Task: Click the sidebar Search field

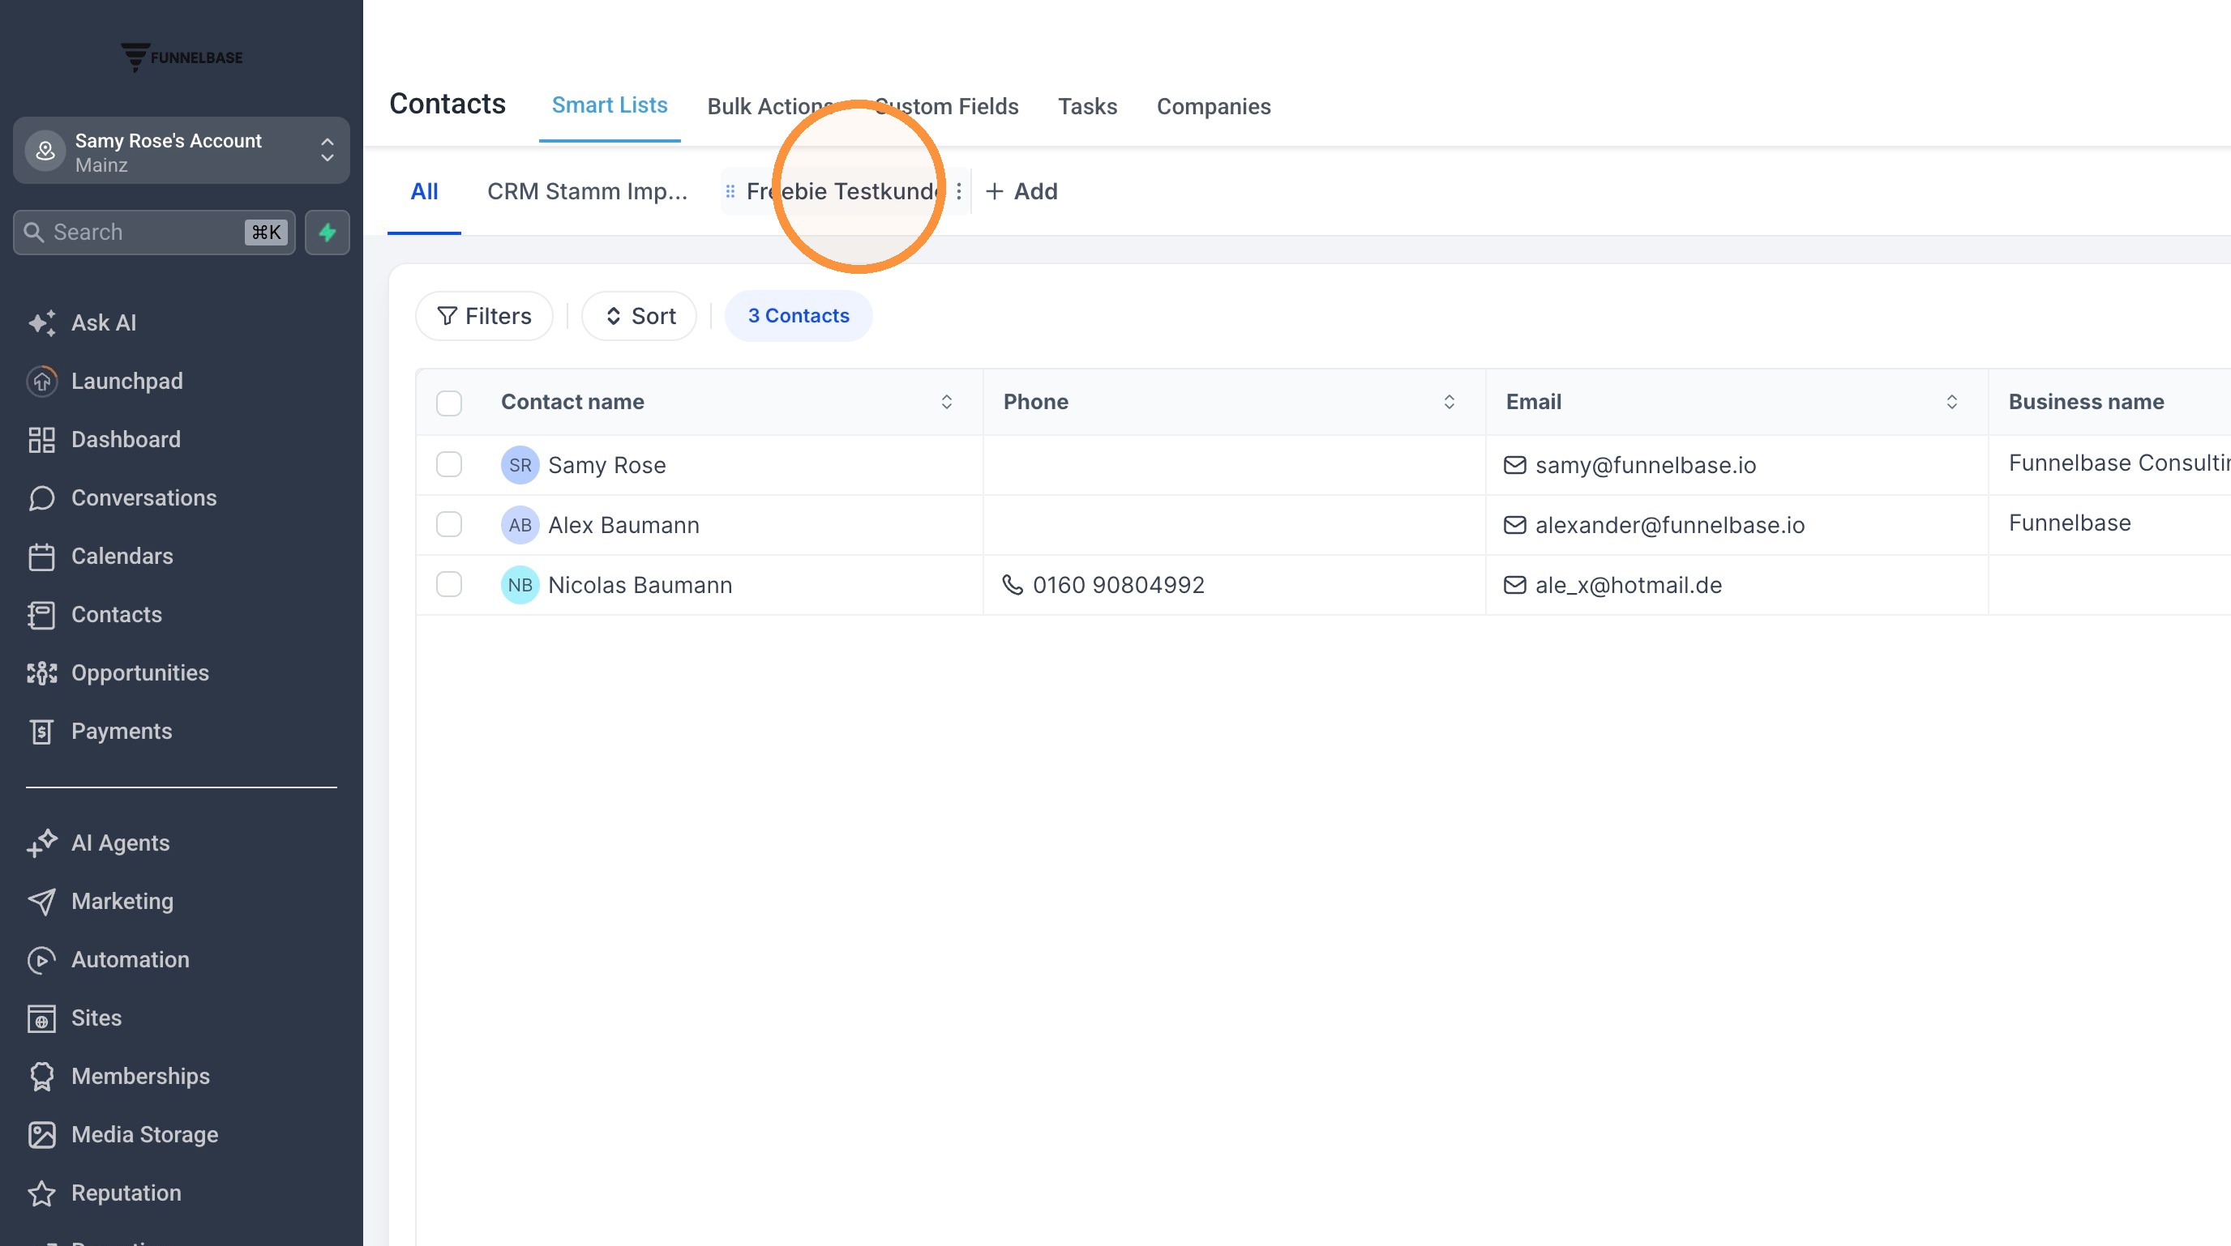Action: pos(154,232)
